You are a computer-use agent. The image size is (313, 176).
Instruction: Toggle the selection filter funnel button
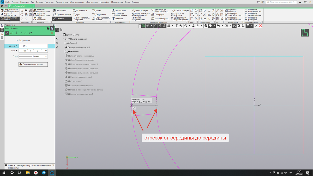[248, 26]
